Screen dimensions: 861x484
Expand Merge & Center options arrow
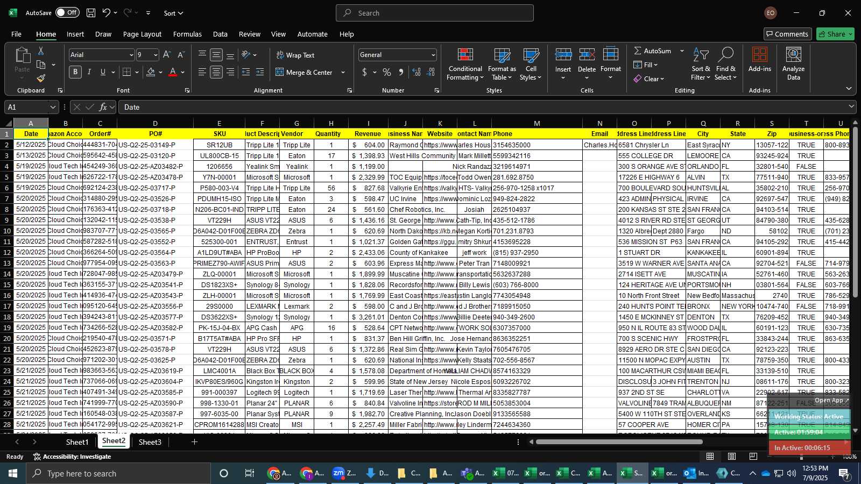pyautogui.click(x=343, y=72)
